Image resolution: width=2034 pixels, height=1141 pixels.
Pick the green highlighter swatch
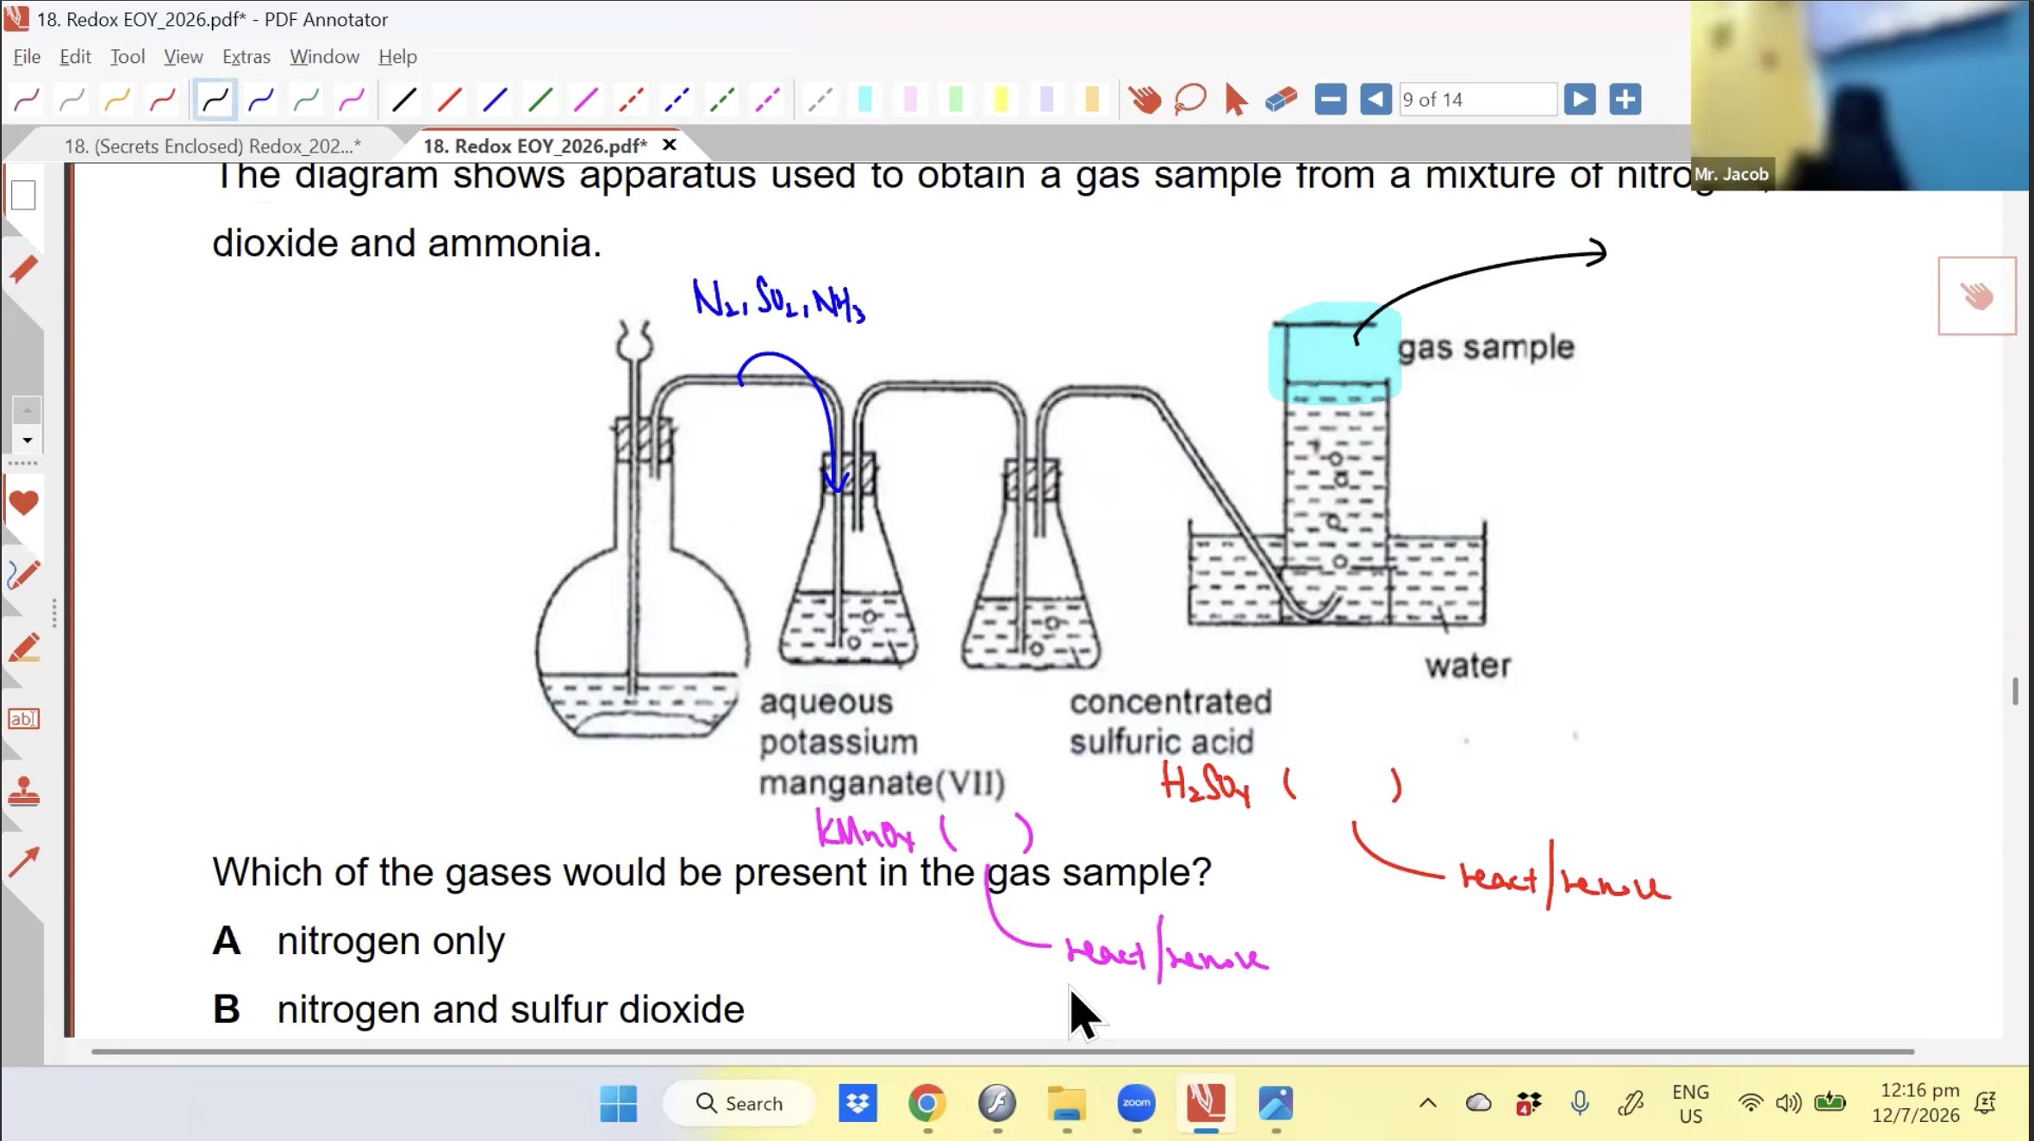tap(956, 100)
